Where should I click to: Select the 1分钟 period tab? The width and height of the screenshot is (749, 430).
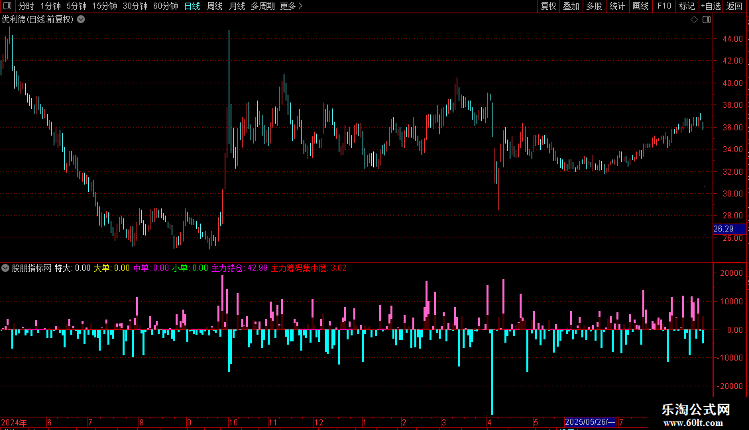[50, 6]
